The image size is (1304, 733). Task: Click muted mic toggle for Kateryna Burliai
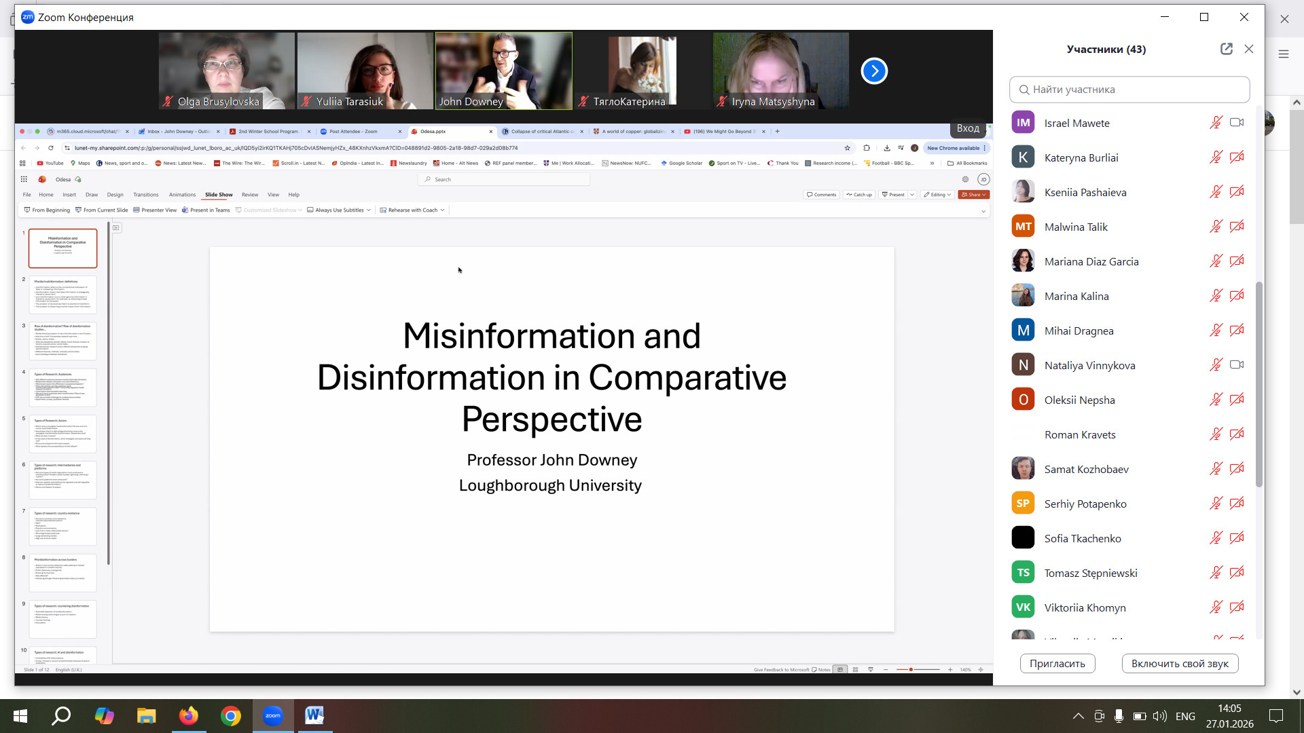tap(1216, 157)
